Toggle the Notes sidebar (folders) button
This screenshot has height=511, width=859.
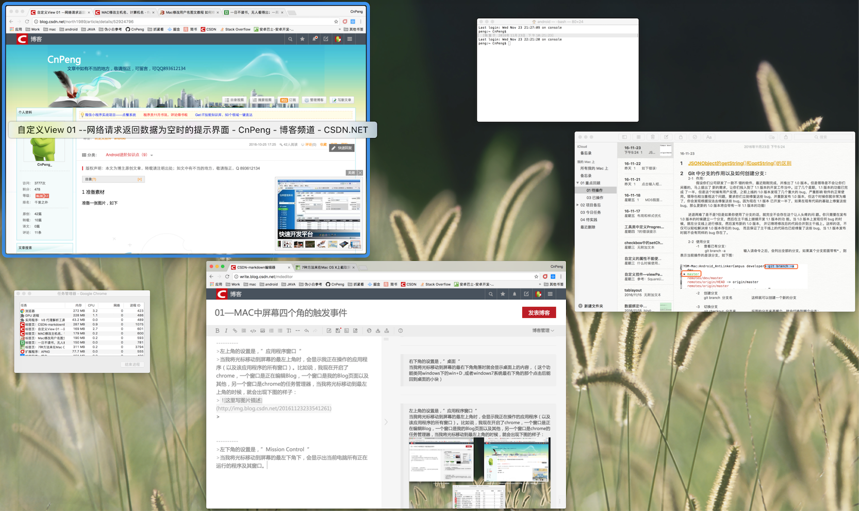click(x=624, y=137)
